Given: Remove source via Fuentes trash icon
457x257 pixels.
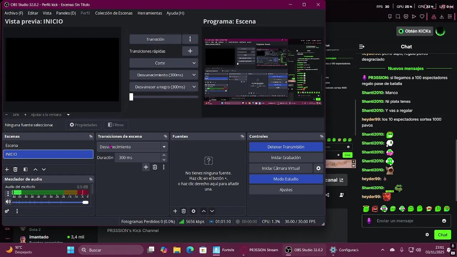Looking at the screenshot, I should point(184,211).
